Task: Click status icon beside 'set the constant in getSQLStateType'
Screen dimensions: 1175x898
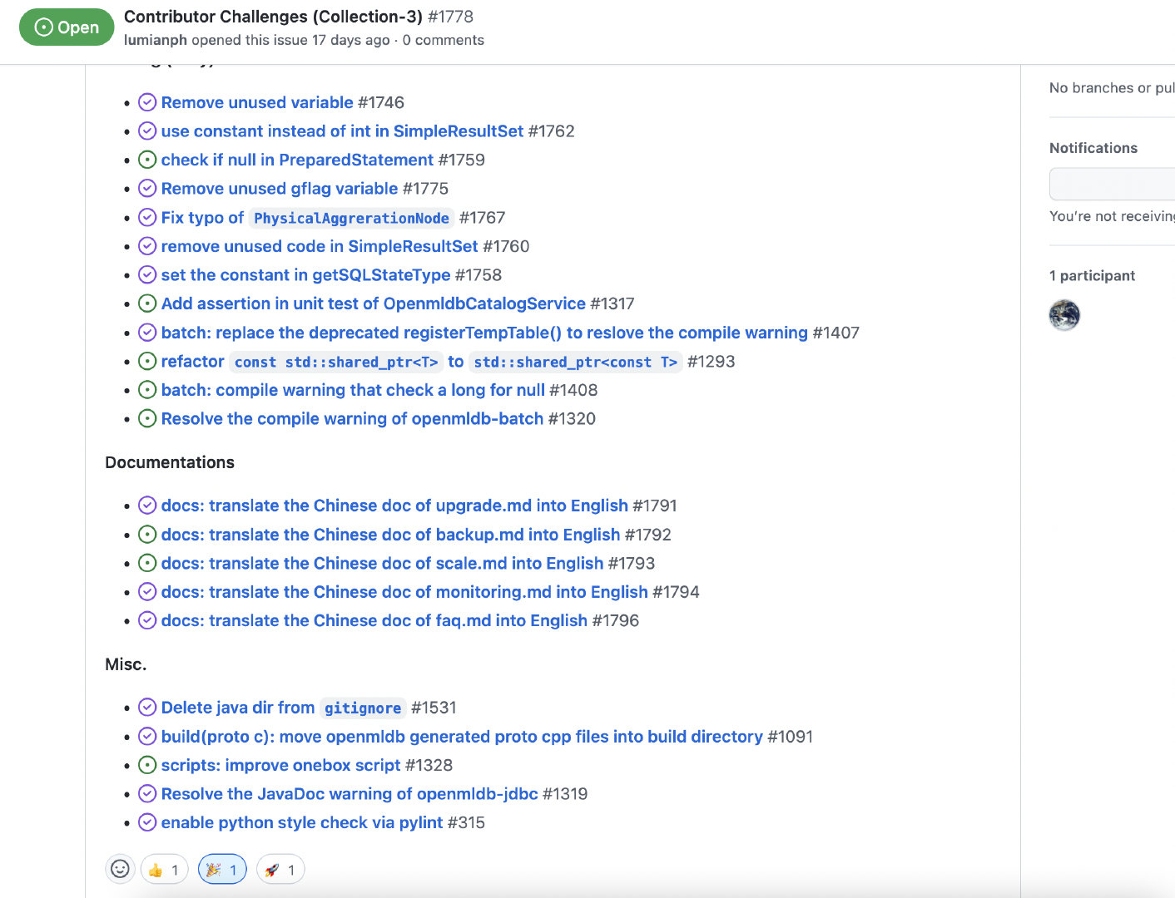Action: coord(147,275)
